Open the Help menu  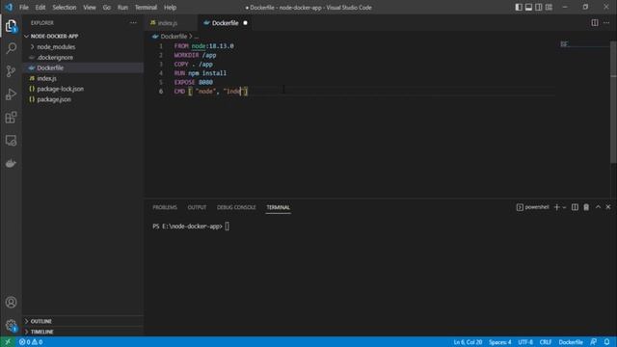click(170, 7)
